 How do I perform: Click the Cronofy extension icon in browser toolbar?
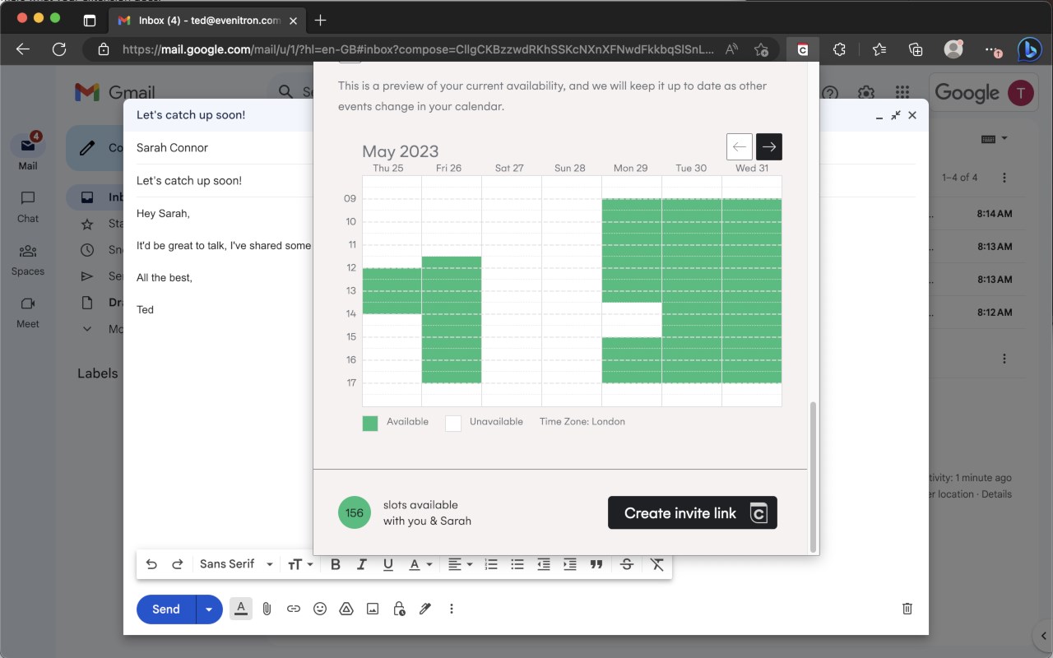pos(802,49)
